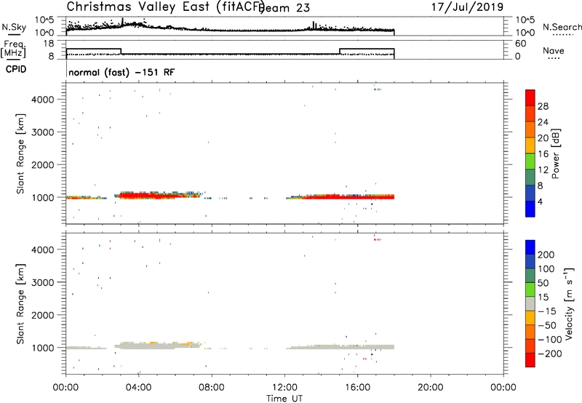Click the '16:00' time axis tick label
Image resolution: width=582 pixels, height=403 pixels.
[x=357, y=388]
